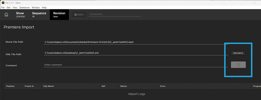Select the Revision New tab

click(59, 15)
